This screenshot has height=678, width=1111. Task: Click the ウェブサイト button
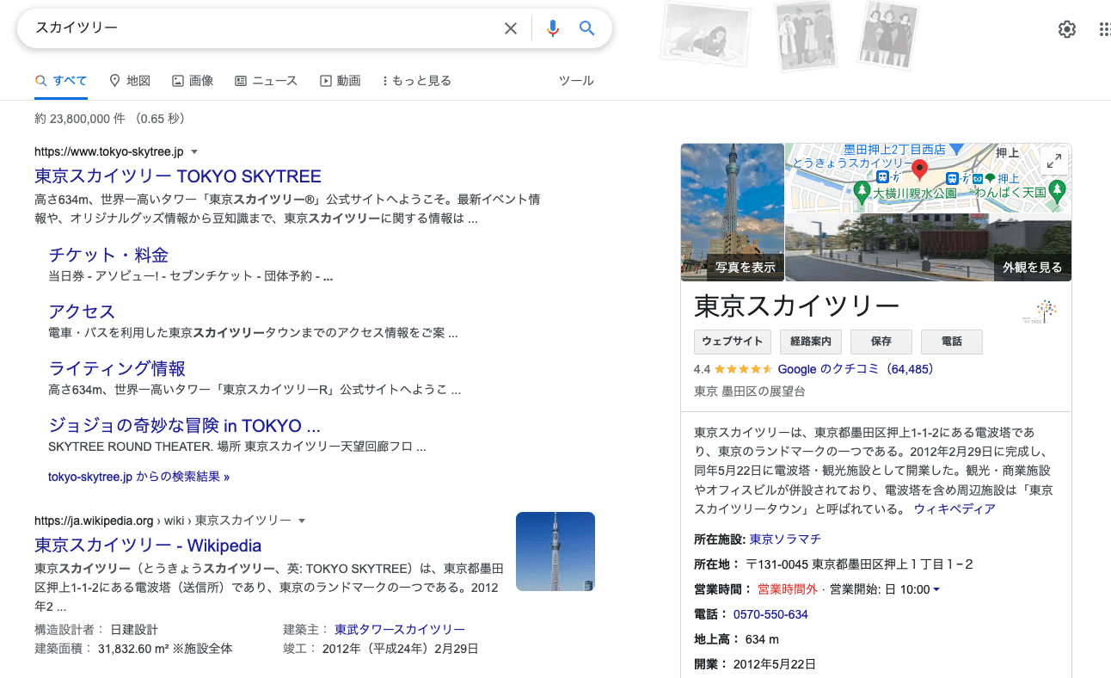point(733,342)
